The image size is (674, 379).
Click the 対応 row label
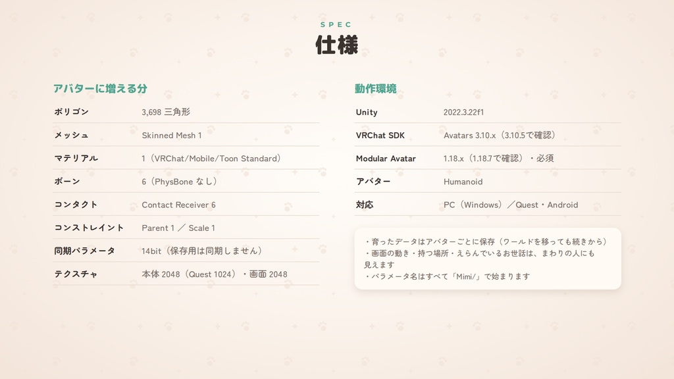(365, 205)
